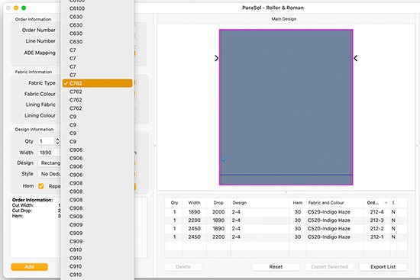Screen dimensions: 420x280
Task: Select the table row with order 212-2
Action: (286, 229)
